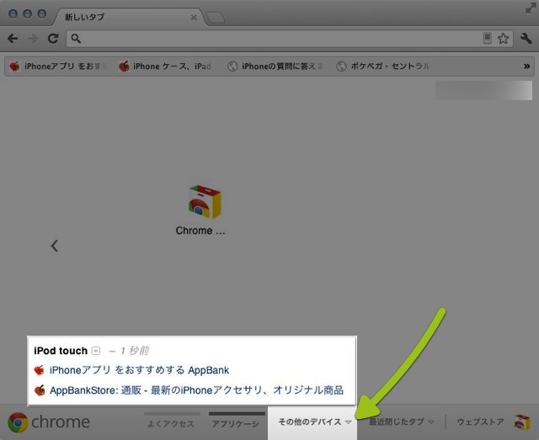
Task: Click the iPod touch device name
Action: [61, 351]
